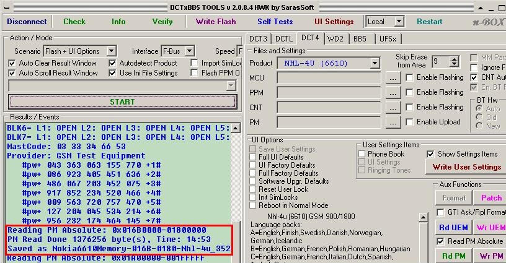
Task: Click language packs scroll up arrow
Action: 423,218
